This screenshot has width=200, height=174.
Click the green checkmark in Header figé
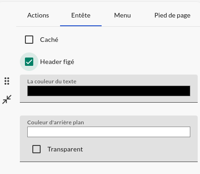tap(29, 62)
